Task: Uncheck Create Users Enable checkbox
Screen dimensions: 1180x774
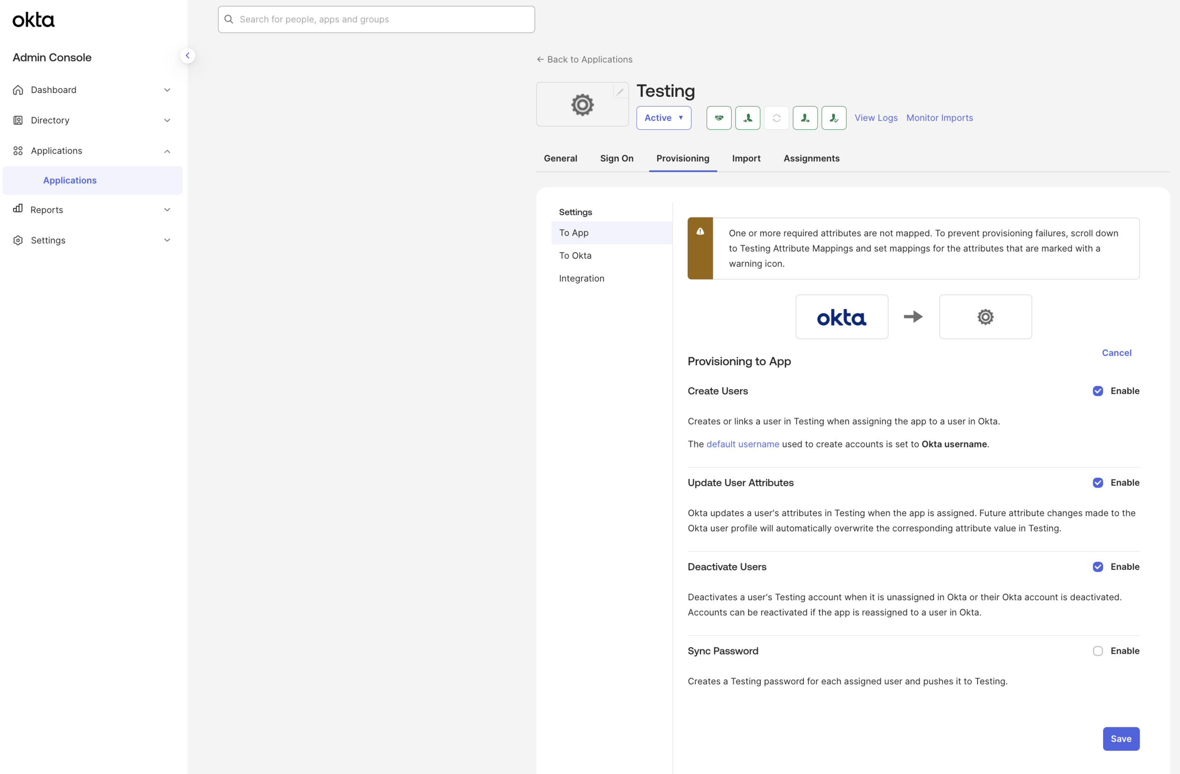Action: click(x=1098, y=391)
